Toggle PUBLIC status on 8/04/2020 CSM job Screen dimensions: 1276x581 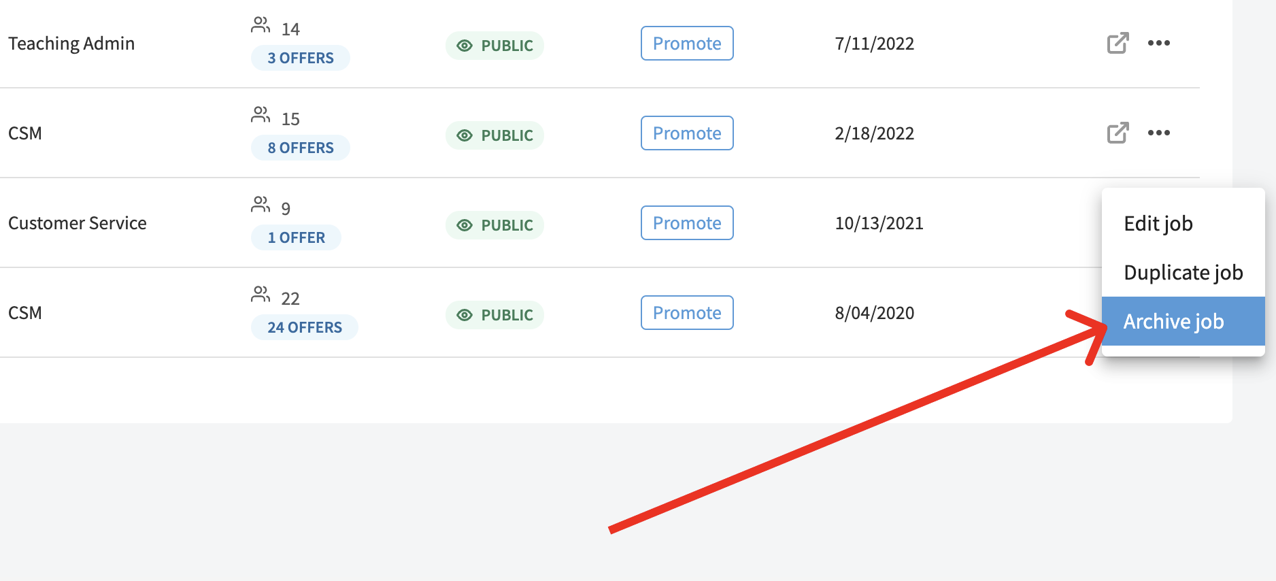pos(494,315)
